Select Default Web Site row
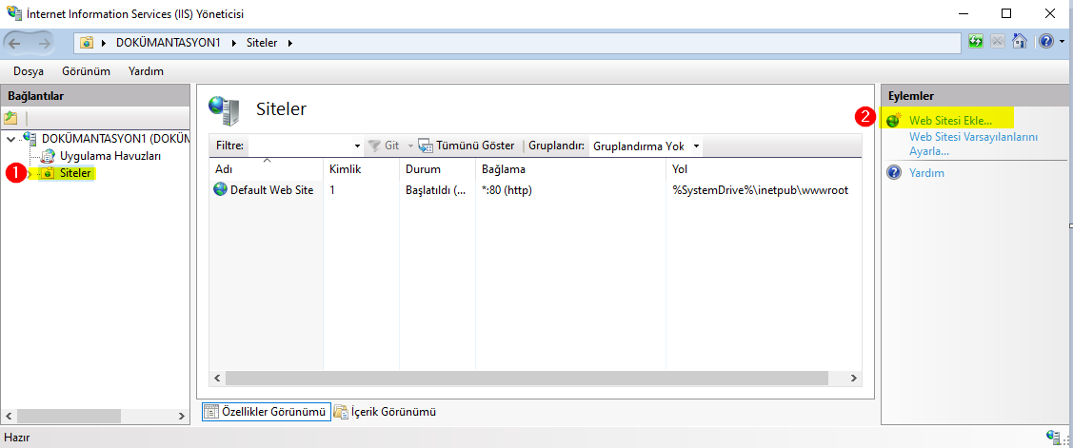Screen dimensions: 1073x448 click(535, 190)
